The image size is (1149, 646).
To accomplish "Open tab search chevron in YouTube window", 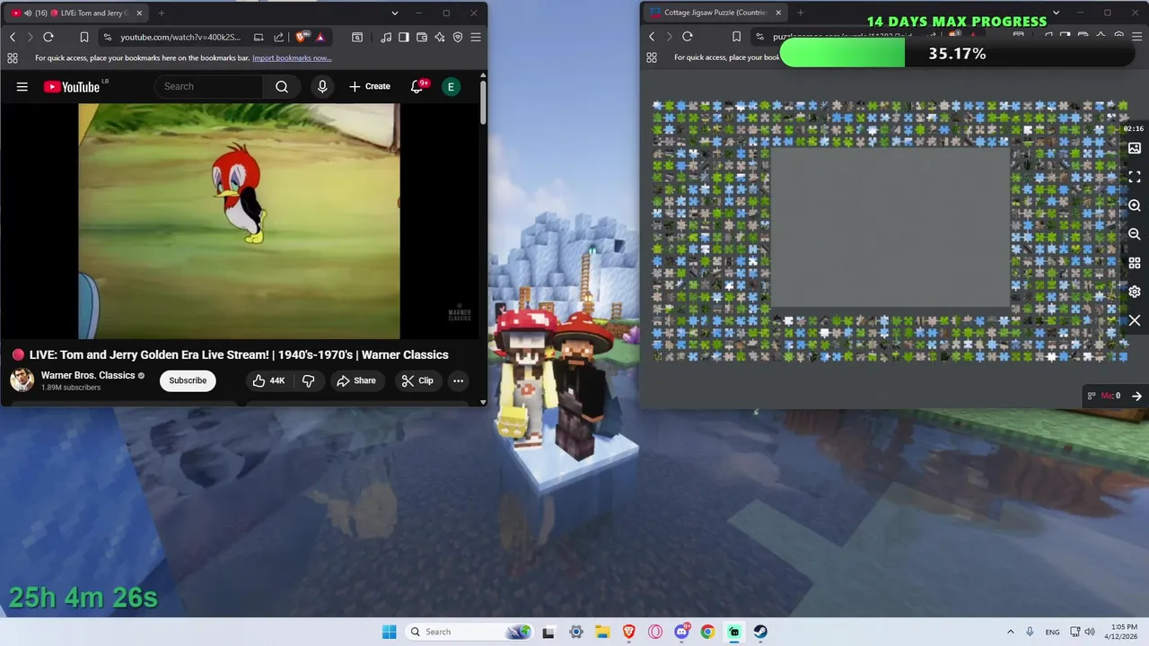I will click(x=394, y=13).
